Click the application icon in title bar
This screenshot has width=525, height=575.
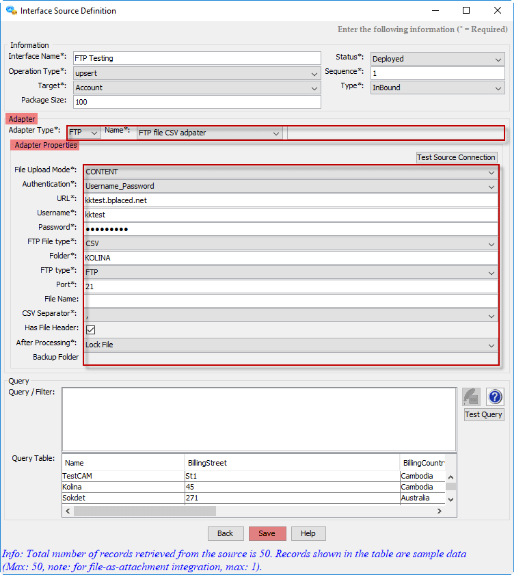(11, 11)
